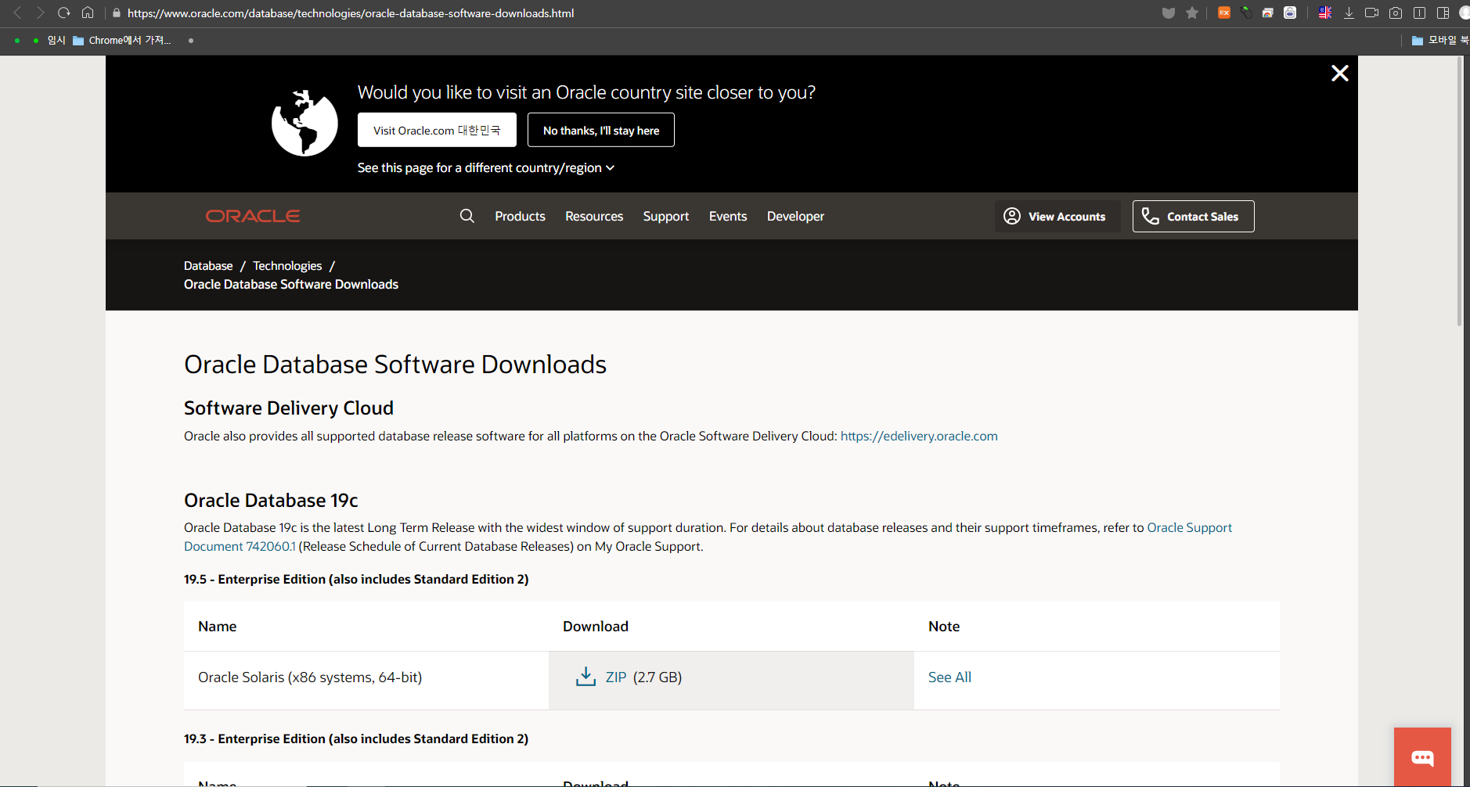Open the red chat widget

[x=1422, y=757]
